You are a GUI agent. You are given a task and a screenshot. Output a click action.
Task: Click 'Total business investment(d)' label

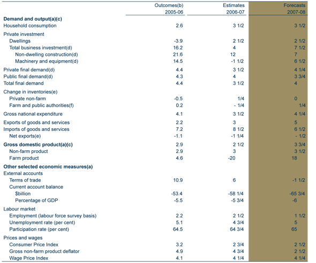click(x=41, y=48)
